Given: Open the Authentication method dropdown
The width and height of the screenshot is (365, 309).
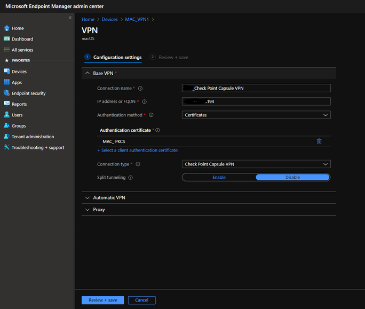Looking at the screenshot, I should click(x=256, y=115).
